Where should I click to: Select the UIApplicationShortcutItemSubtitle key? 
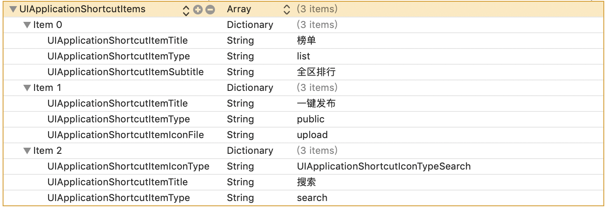[125, 72]
